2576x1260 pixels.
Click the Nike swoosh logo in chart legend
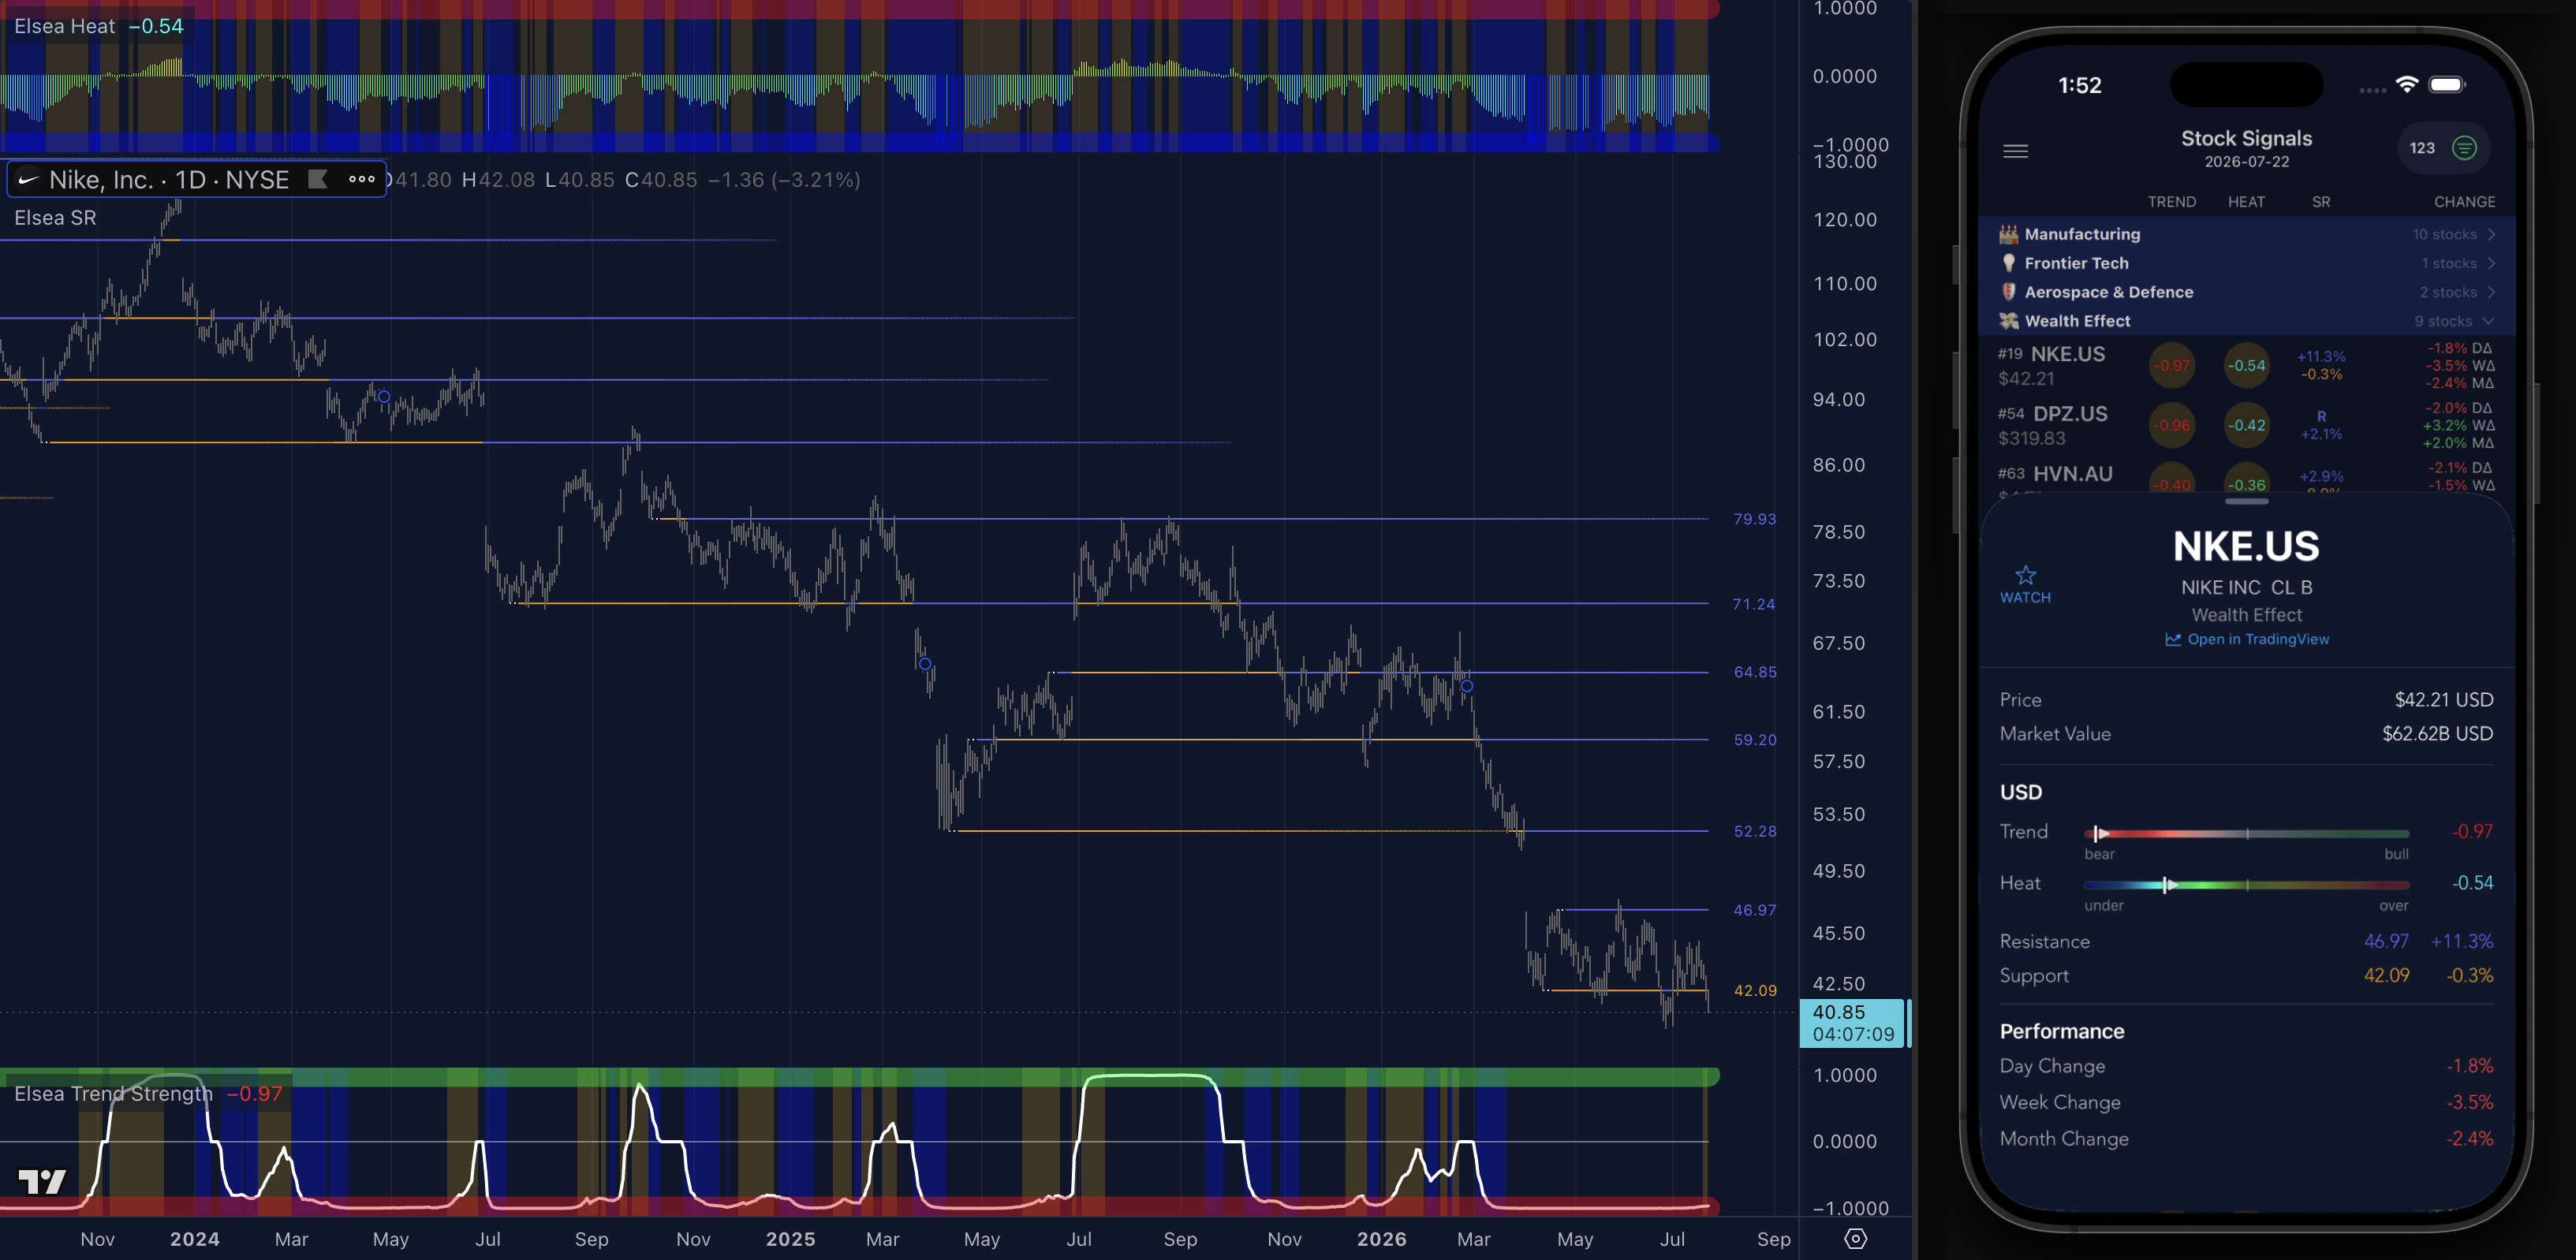[28, 180]
